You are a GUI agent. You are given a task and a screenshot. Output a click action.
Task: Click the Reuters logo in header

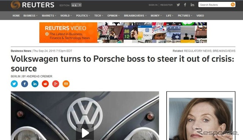(x=33, y=5)
